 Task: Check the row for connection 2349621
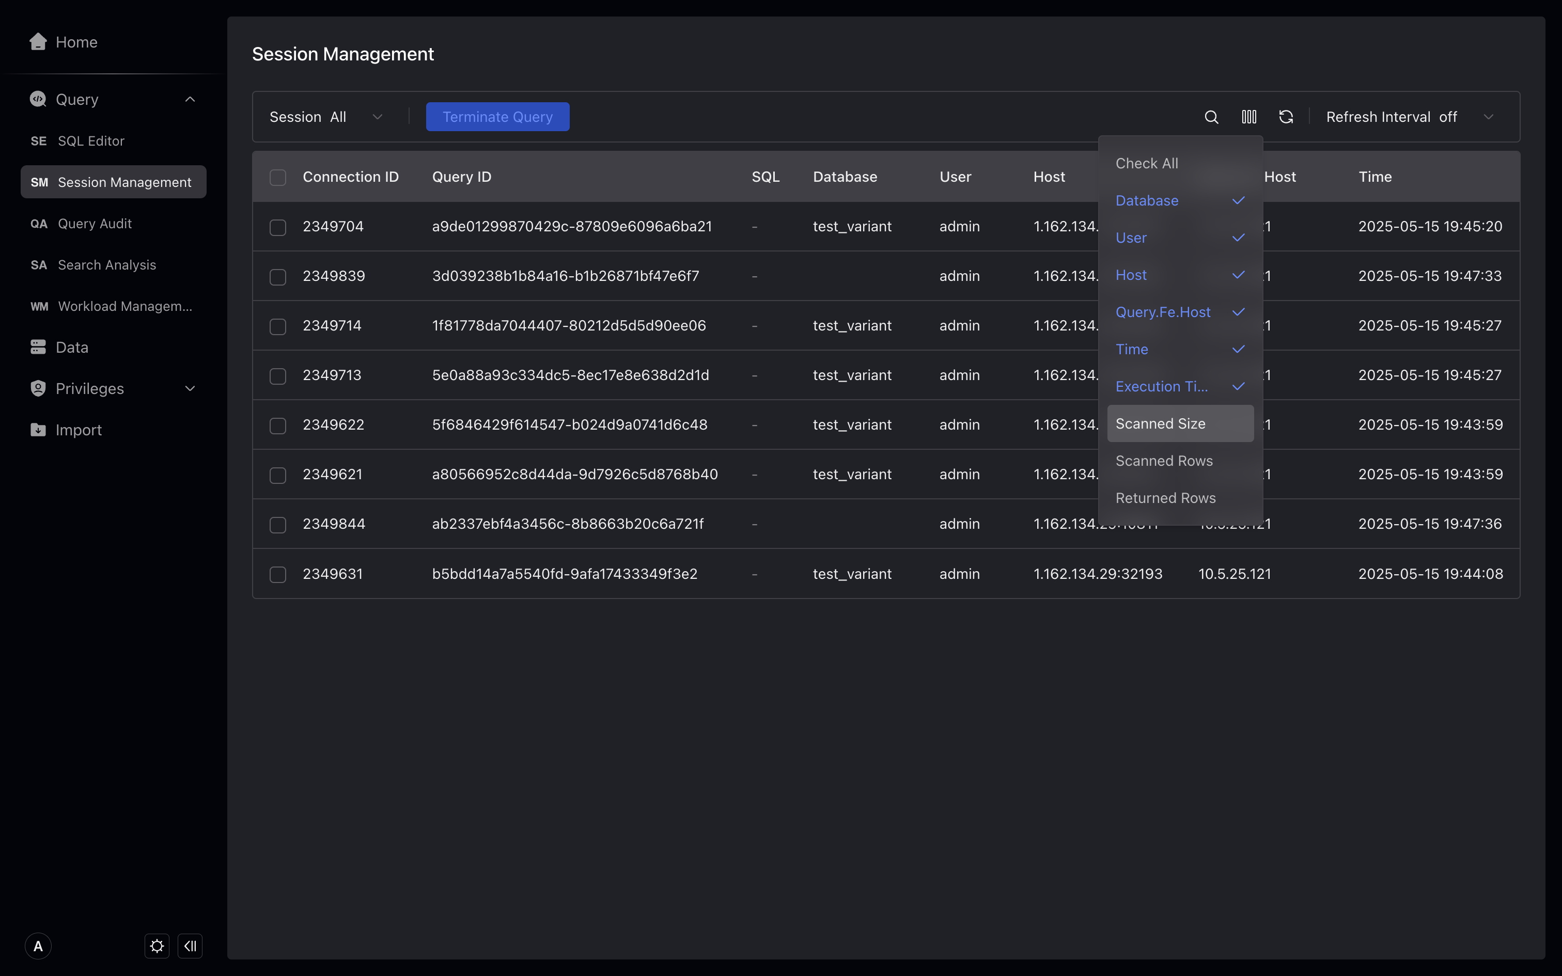(277, 475)
